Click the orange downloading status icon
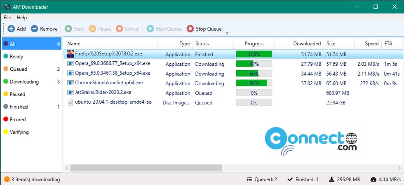This screenshot has height=185, width=404. (7, 179)
